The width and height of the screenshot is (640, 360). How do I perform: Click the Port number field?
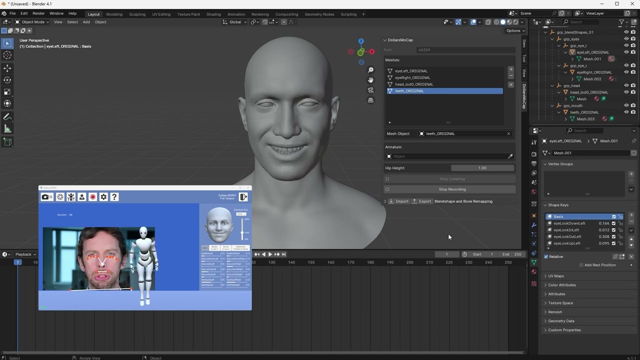(x=465, y=50)
